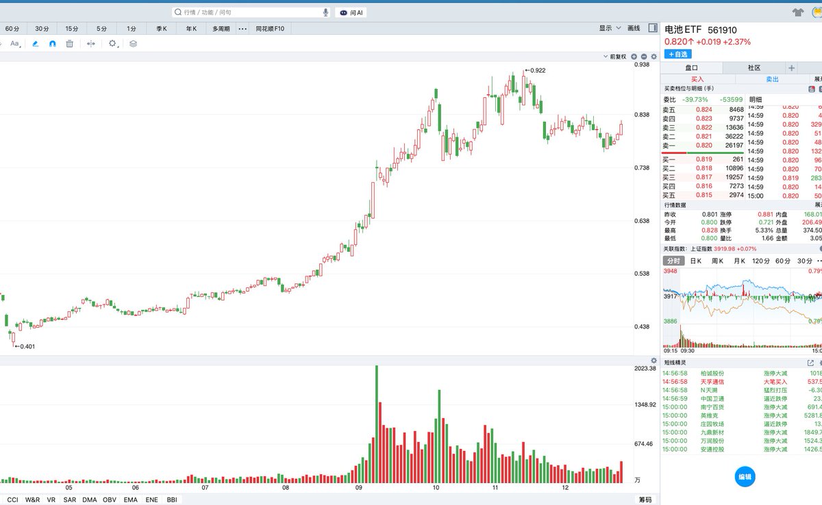
Task: Select the EMA indicator tab
Action: pos(130,500)
